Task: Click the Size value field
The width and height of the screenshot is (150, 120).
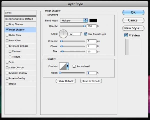Action: click(x=91, y=52)
